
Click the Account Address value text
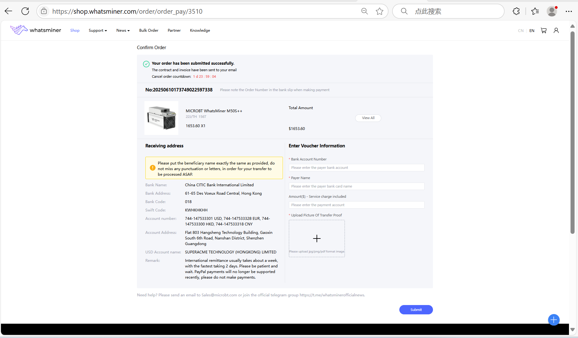229,238
